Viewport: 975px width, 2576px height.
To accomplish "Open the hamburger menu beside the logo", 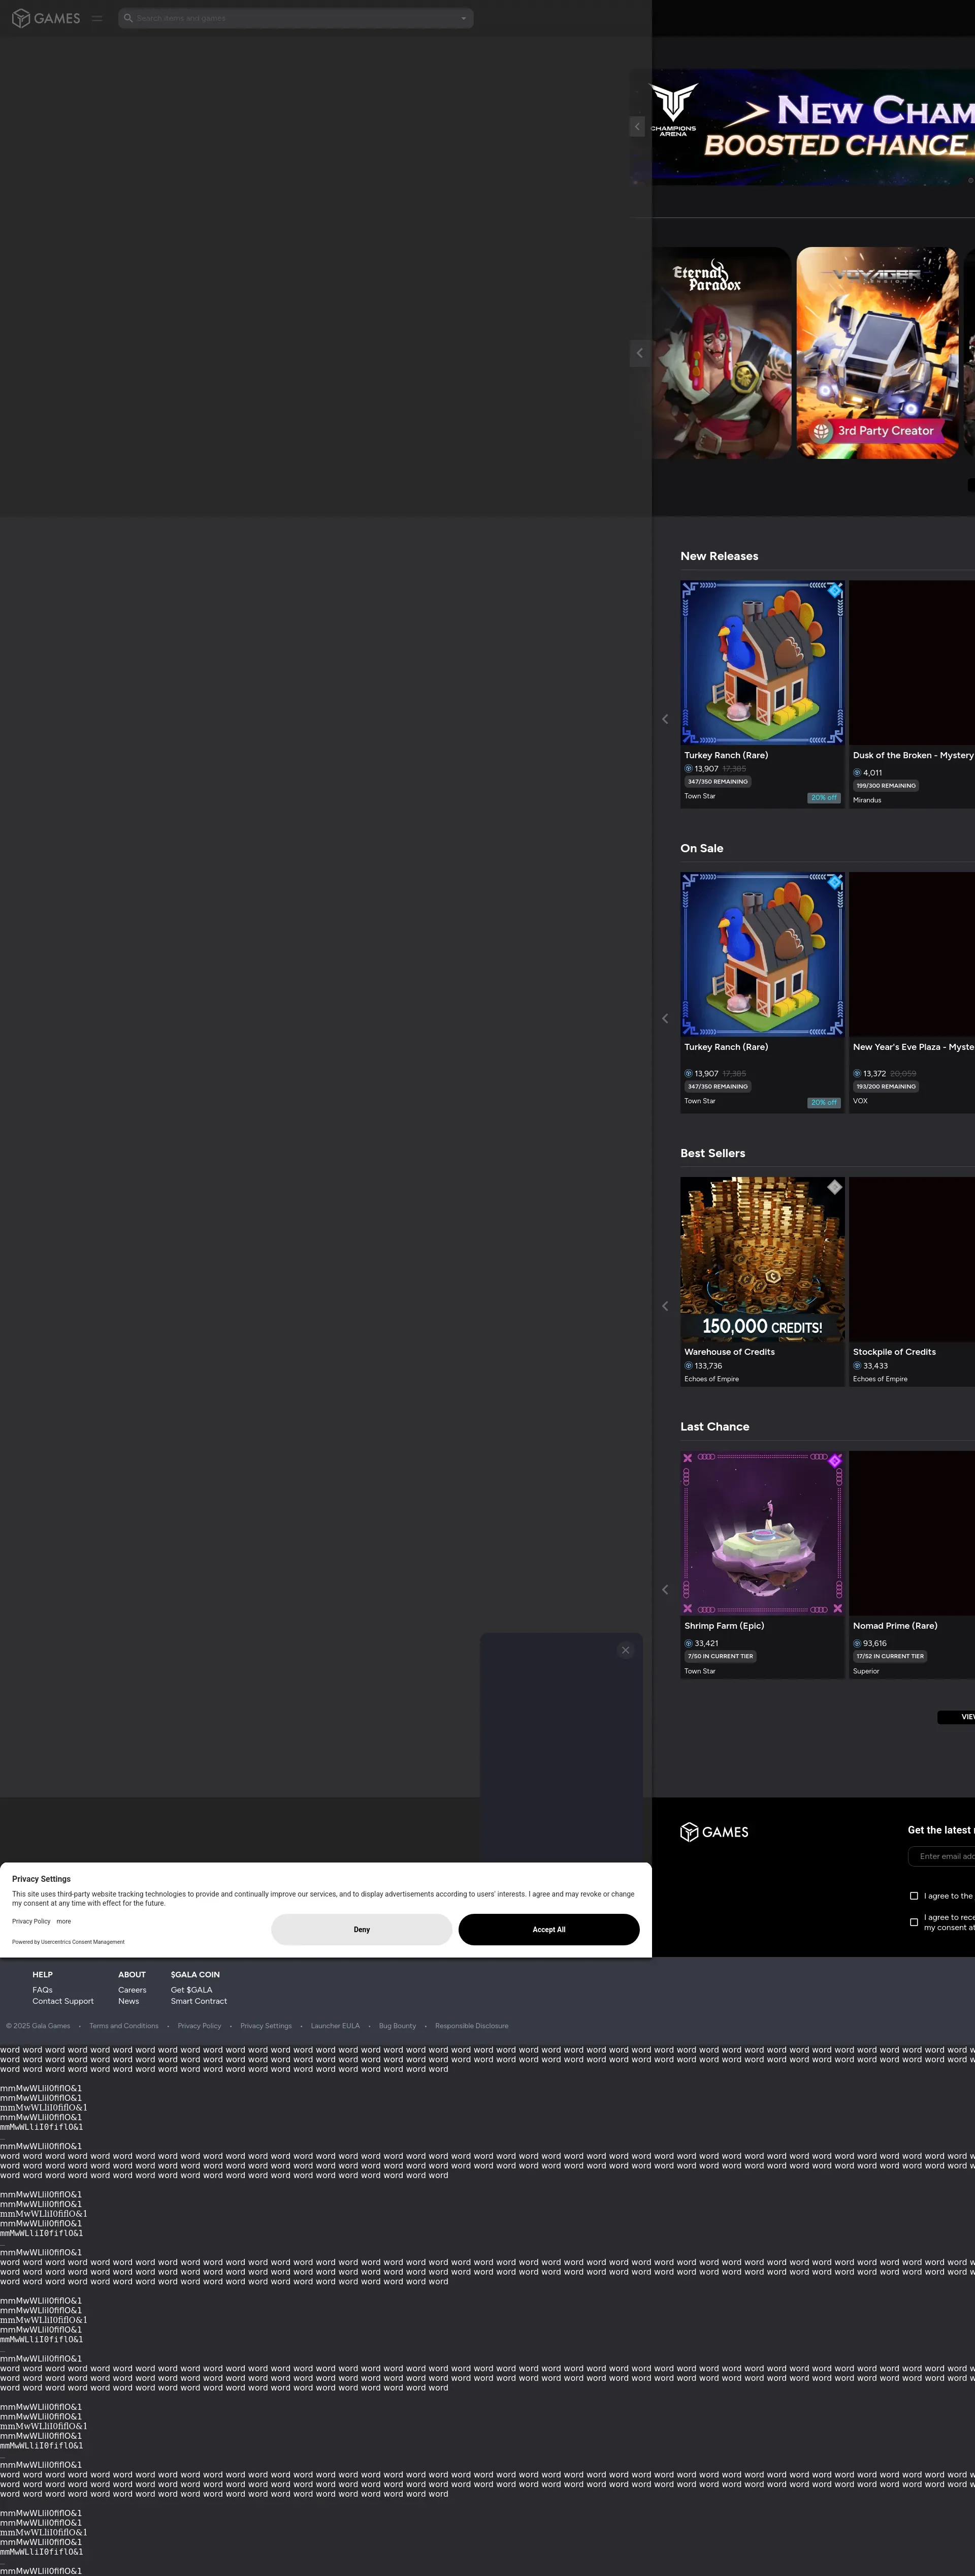I will pyautogui.click(x=97, y=18).
